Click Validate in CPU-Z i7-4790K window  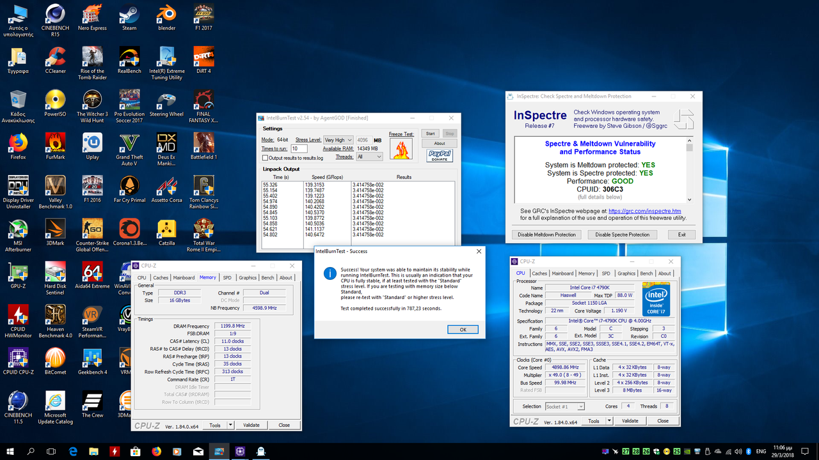point(630,421)
